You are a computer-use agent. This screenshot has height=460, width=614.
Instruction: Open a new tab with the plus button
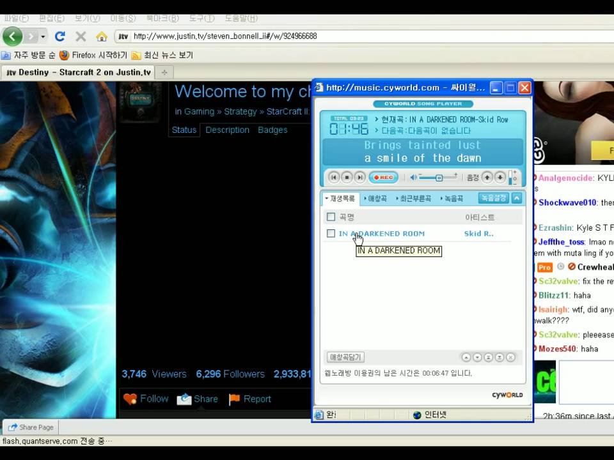164,72
